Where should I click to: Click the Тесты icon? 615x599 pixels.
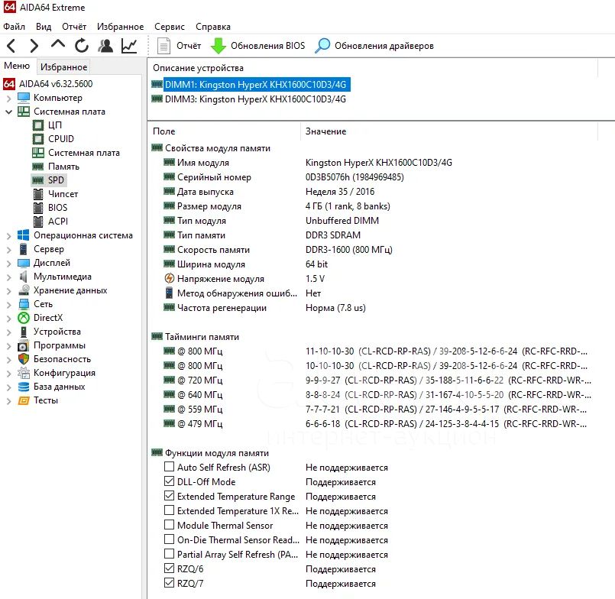coord(24,400)
